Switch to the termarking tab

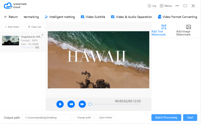[31, 17]
